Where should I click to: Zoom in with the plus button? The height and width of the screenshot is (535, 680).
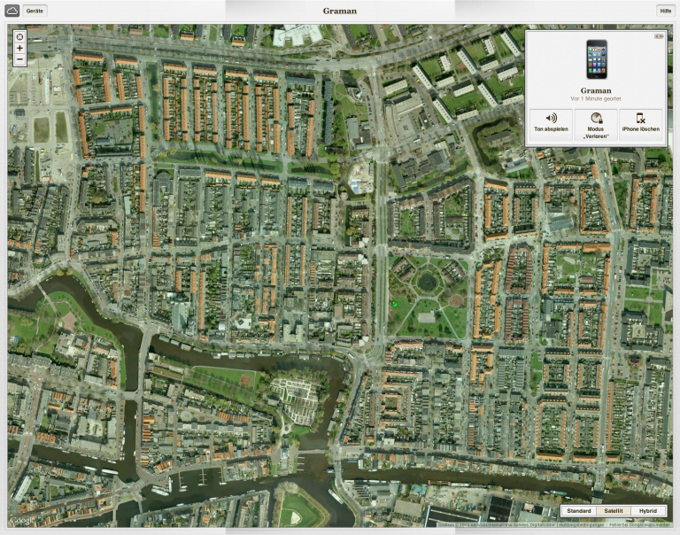pyautogui.click(x=19, y=49)
